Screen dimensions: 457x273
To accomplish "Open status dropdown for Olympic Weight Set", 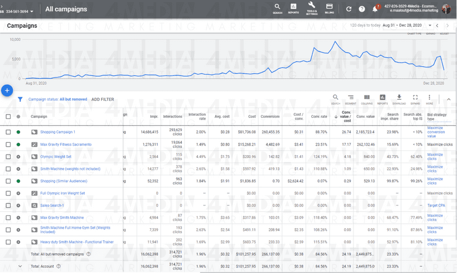I will 18,157.
